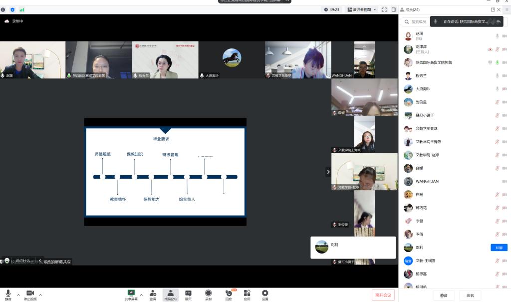The width and height of the screenshot is (511, 302).
Task: Select member 大浪淘沙 in list
Action: (455, 89)
